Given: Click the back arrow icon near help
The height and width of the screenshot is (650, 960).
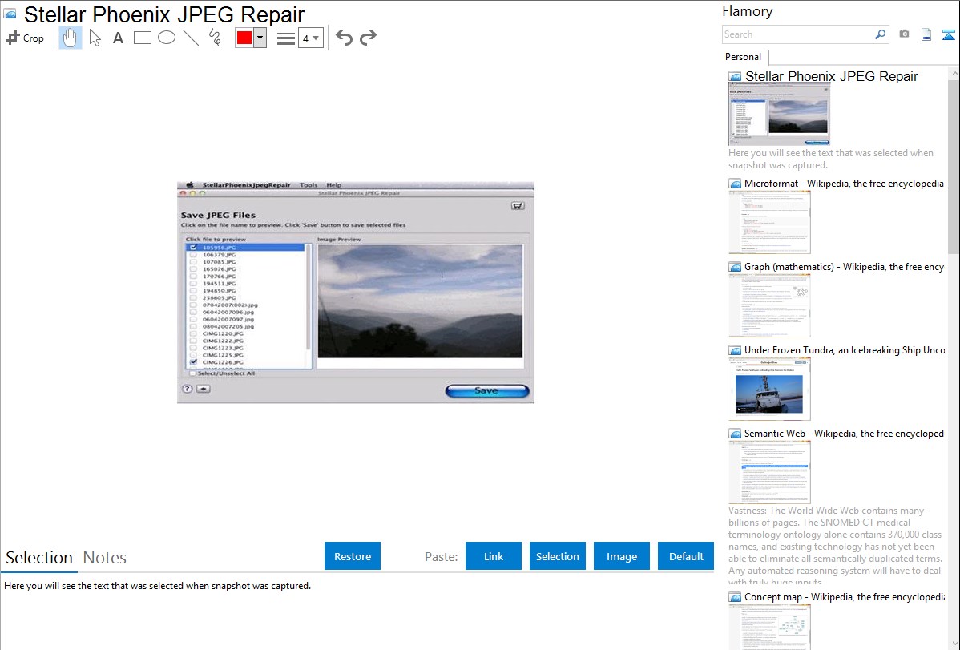Looking at the screenshot, I should point(204,389).
